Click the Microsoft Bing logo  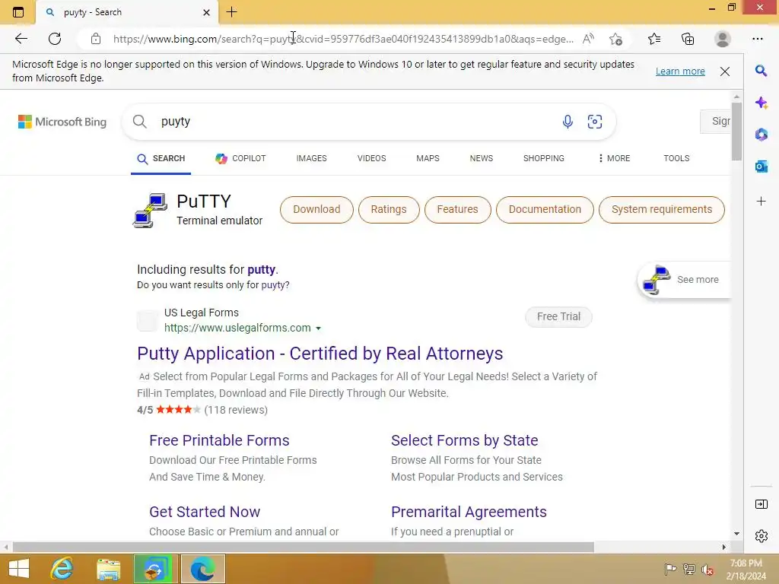pyautogui.click(x=62, y=122)
